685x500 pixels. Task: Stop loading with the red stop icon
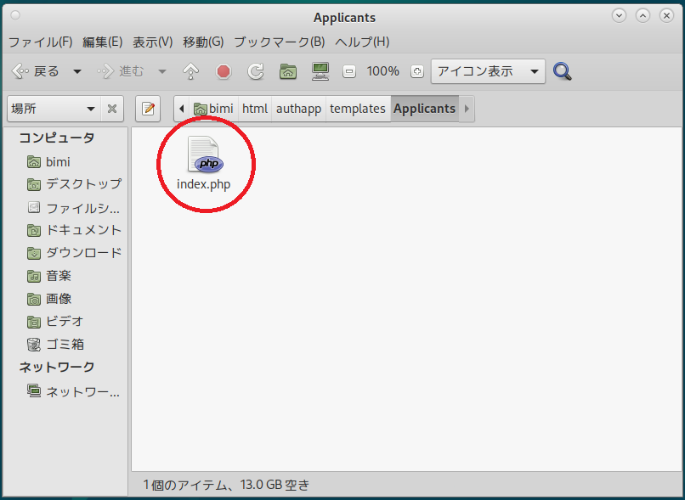pyautogui.click(x=224, y=71)
